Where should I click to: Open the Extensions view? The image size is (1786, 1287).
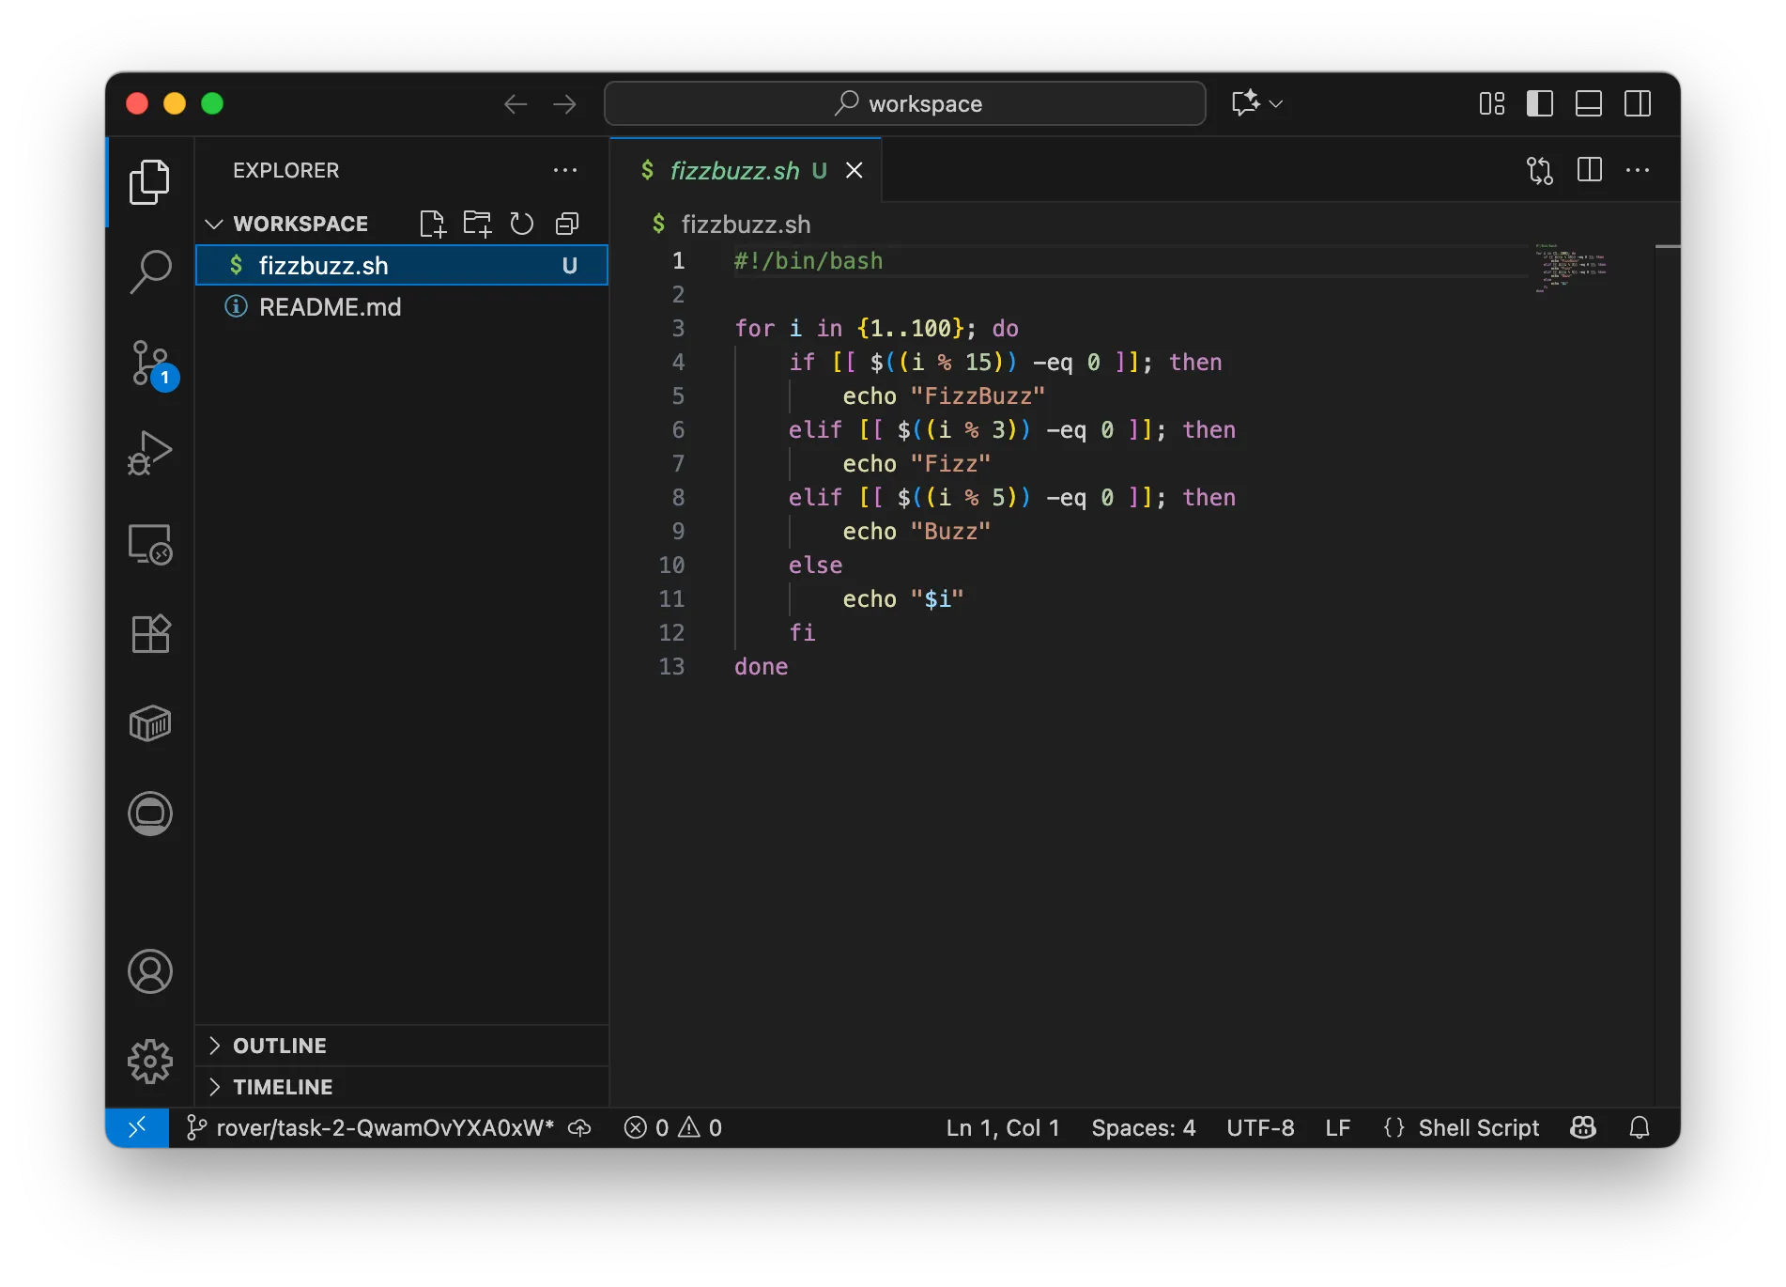click(150, 633)
